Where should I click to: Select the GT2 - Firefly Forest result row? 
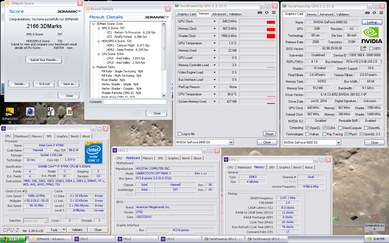[127, 37]
